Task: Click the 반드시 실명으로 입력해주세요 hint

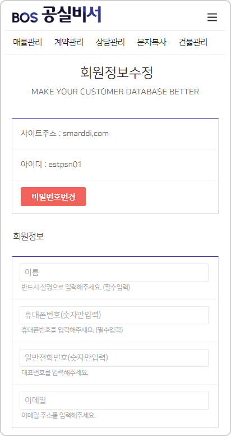Action: coord(76,288)
